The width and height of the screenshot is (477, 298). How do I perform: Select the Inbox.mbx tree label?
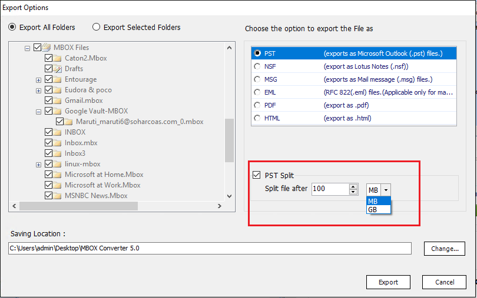[81, 143]
